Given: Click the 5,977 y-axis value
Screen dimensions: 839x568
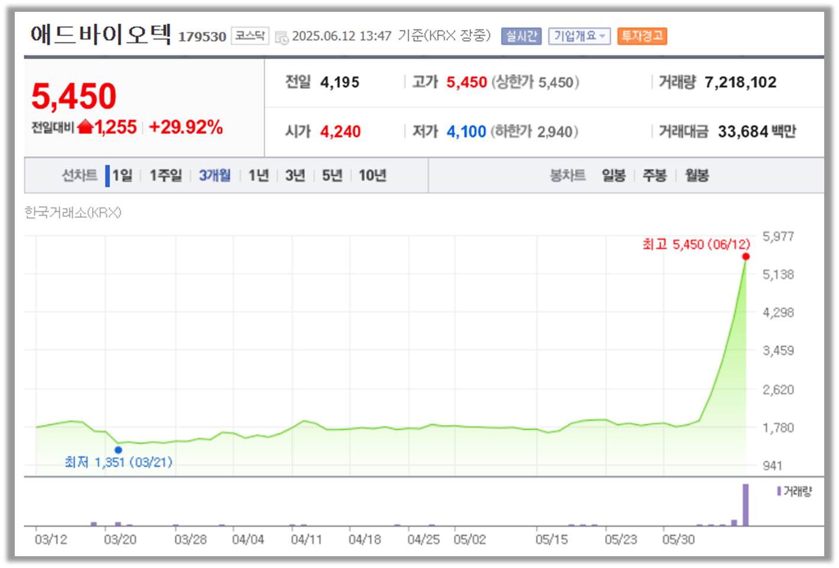Looking at the screenshot, I should tap(778, 237).
